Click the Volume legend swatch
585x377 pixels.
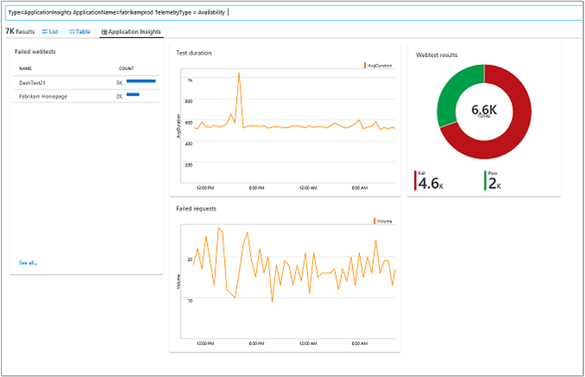click(x=374, y=221)
